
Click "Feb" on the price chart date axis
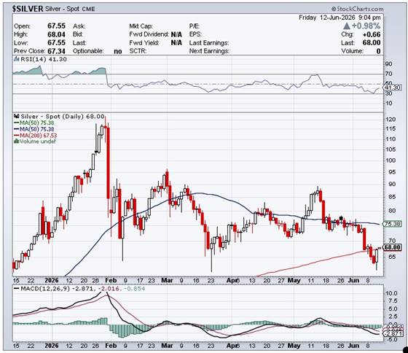111,281
